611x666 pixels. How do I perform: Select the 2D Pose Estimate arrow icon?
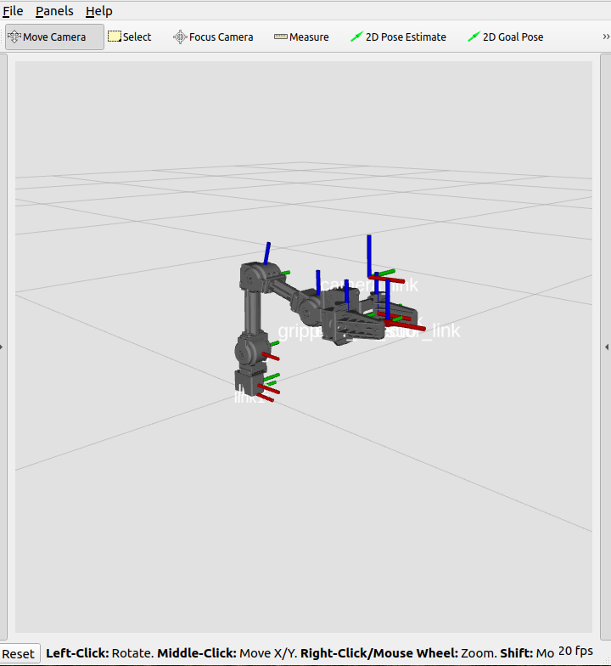tap(356, 37)
